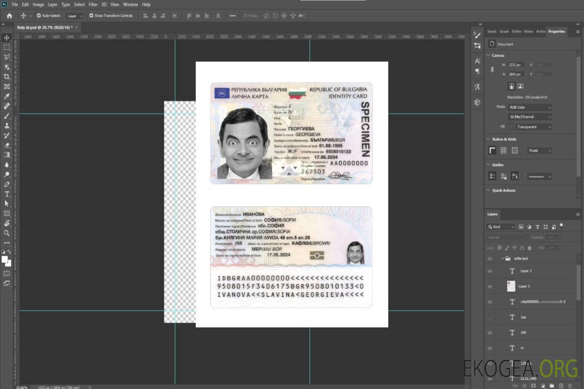Switch to the Swatches panel tab
This screenshot has width=584, height=389.
492,32
